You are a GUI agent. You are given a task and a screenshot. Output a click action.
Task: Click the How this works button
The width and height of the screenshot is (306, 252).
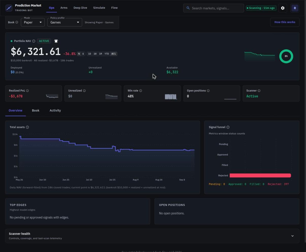(x=285, y=22)
